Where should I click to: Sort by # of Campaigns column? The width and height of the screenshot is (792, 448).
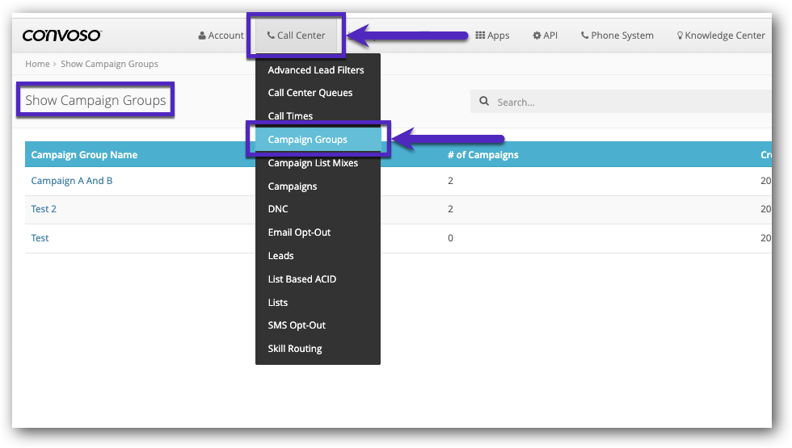point(483,155)
